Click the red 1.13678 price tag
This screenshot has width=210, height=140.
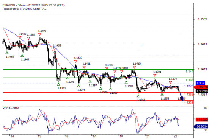point(201,87)
